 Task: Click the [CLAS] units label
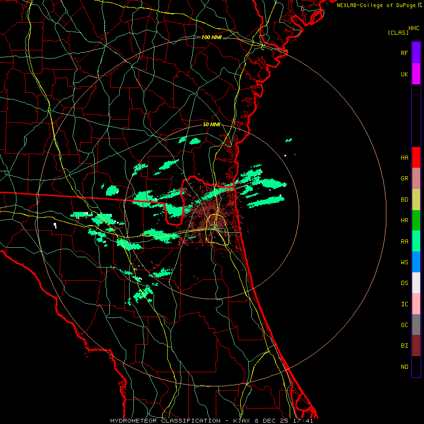pos(398,33)
